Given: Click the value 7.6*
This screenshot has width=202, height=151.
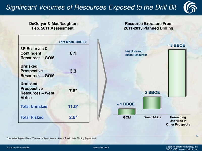Looking at the screenshot, I should coord(73,91).
